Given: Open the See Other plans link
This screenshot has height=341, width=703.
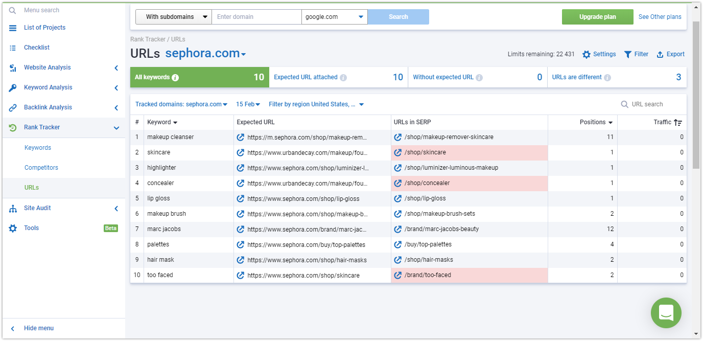Looking at the screenshot, I should tap(660, 17).
